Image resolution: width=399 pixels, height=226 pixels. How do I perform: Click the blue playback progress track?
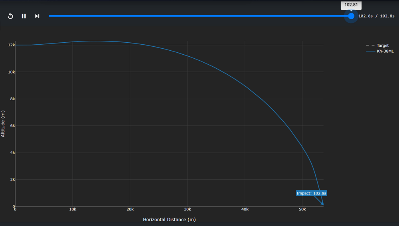199,16
